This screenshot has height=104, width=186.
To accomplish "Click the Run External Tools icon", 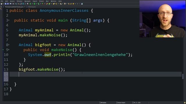I will pos(42,4).
